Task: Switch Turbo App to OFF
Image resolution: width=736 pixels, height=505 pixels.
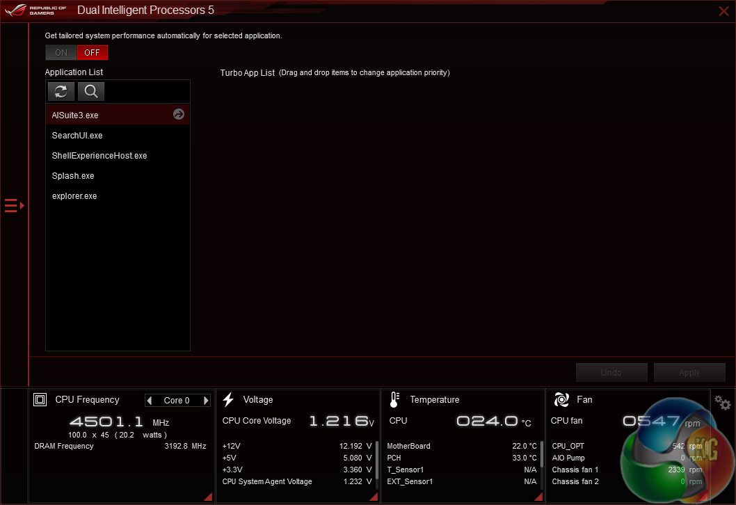Action: (92, 53)
